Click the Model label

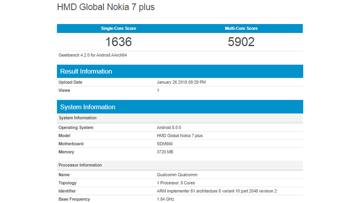(64, 136)
